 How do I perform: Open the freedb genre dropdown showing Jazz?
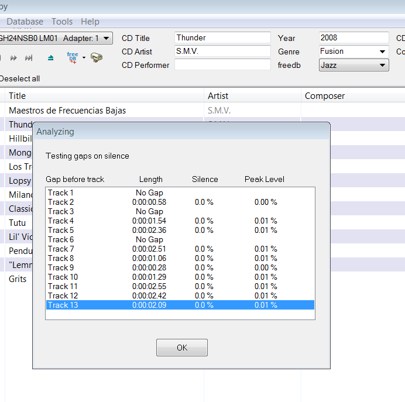click(x=354, y=65)
